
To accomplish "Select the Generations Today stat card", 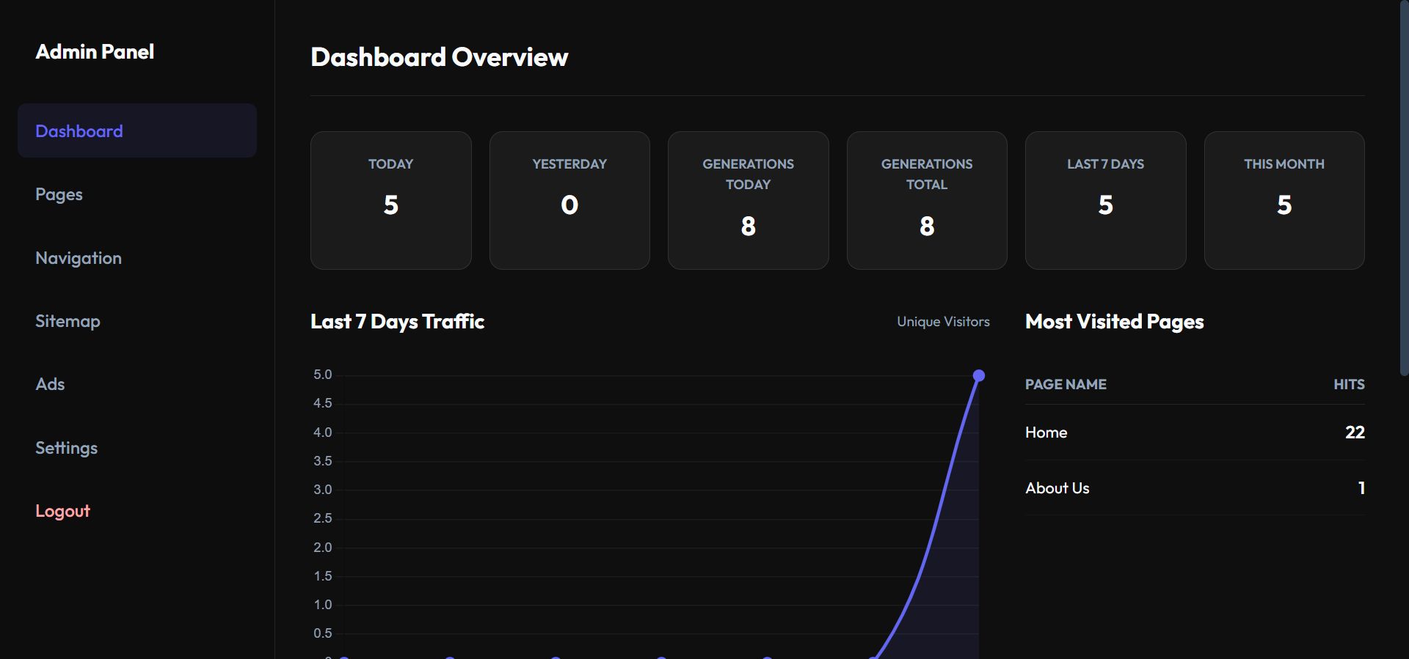I will (x=749, y=200).
